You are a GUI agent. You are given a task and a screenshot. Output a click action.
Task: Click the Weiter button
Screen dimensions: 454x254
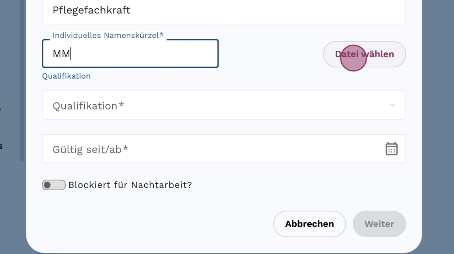pyautogui.click(x=379, y=224)
